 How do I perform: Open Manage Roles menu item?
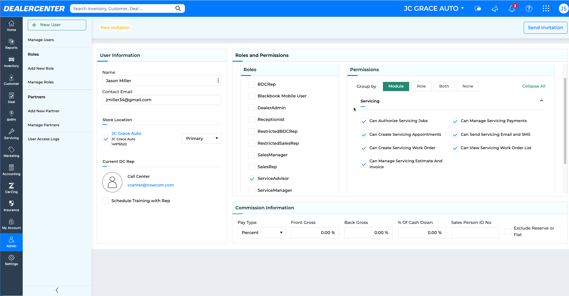(x=41, y=82)
